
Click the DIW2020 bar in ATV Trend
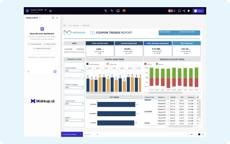[116, 104]
